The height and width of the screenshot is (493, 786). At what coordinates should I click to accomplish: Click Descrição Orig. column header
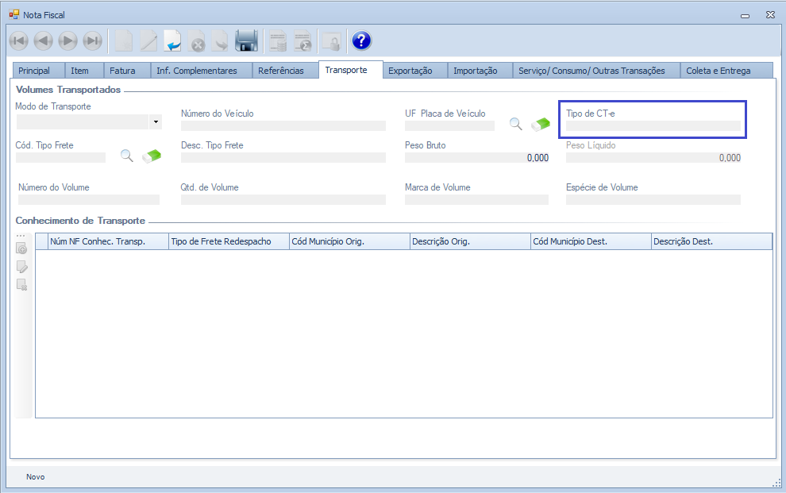[470, 241]
